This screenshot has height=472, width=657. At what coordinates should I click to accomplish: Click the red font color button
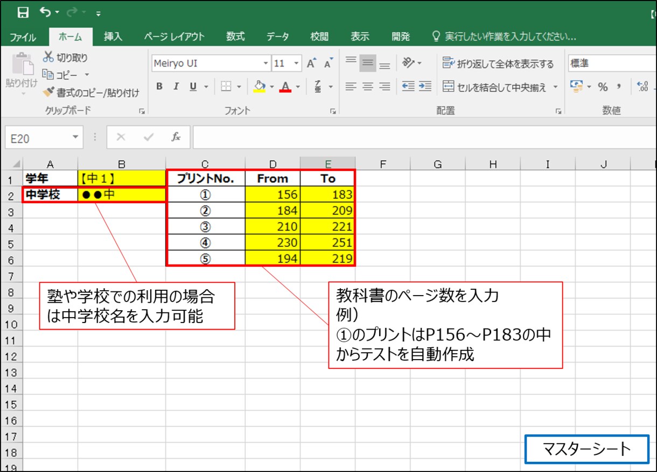point(285,87)
